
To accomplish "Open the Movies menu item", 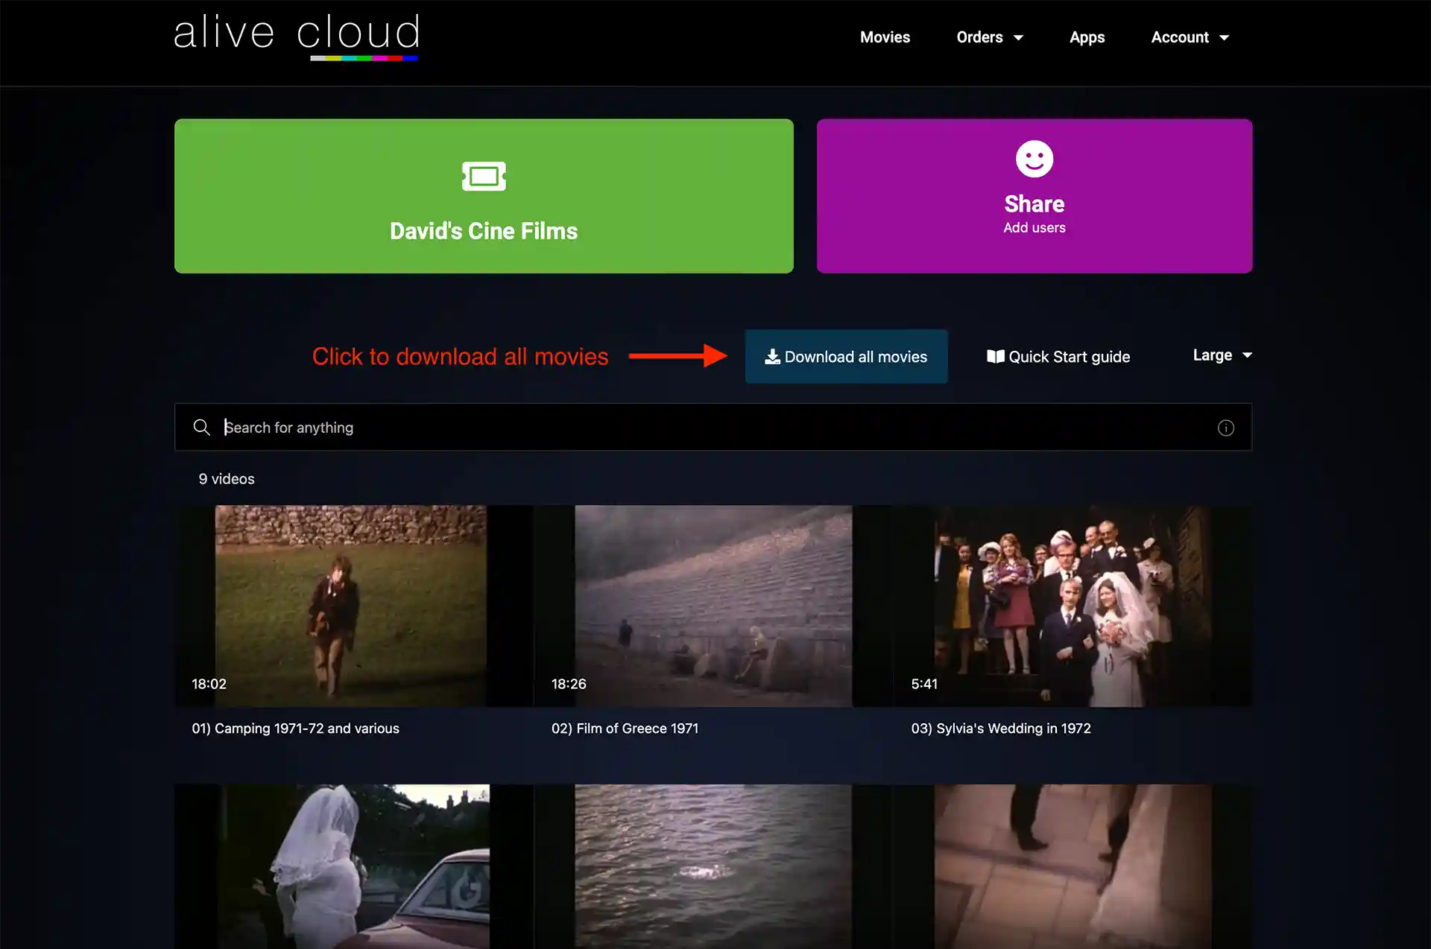I will click(x=885, y=37).
